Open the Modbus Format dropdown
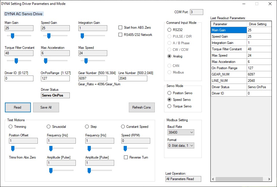This screenshot has width=277, height=187. coord(181,145)
